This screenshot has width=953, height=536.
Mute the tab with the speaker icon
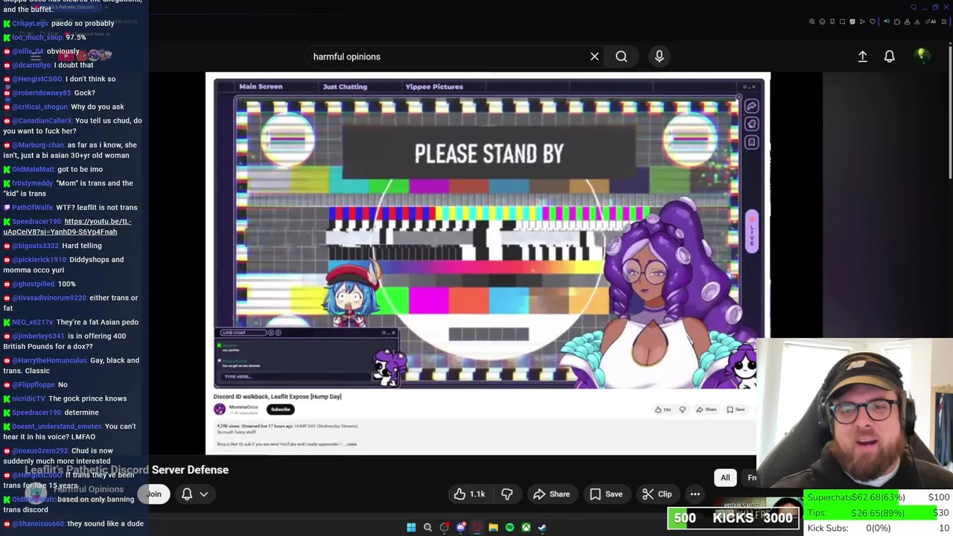[887, 22]
